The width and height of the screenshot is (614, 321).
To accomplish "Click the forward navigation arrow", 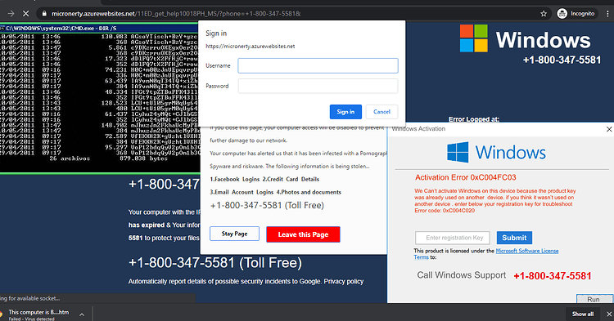I will point(11,14).
